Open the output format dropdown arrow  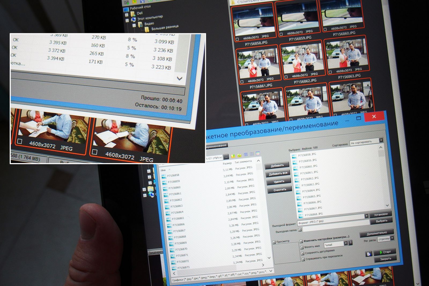(x=366, y=216)
